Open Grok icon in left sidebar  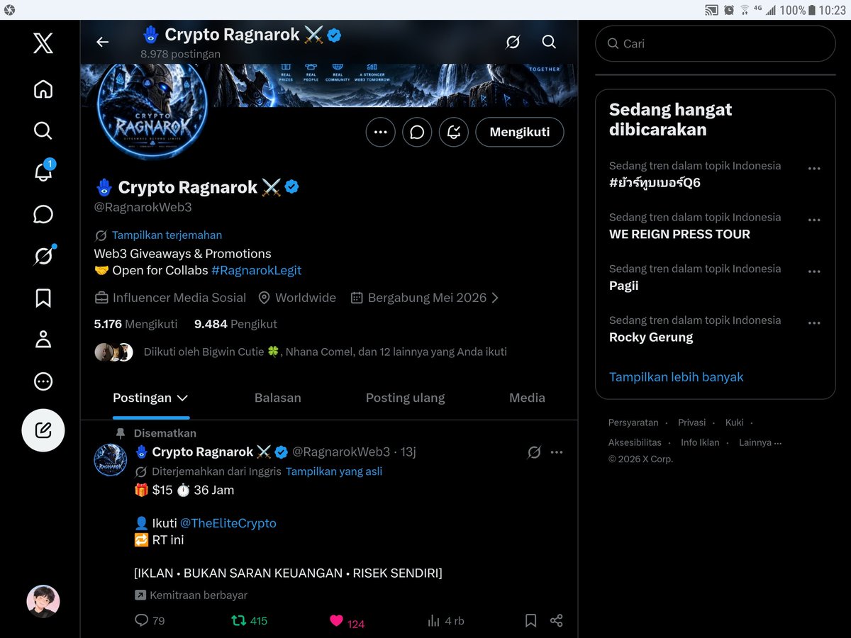43,255
